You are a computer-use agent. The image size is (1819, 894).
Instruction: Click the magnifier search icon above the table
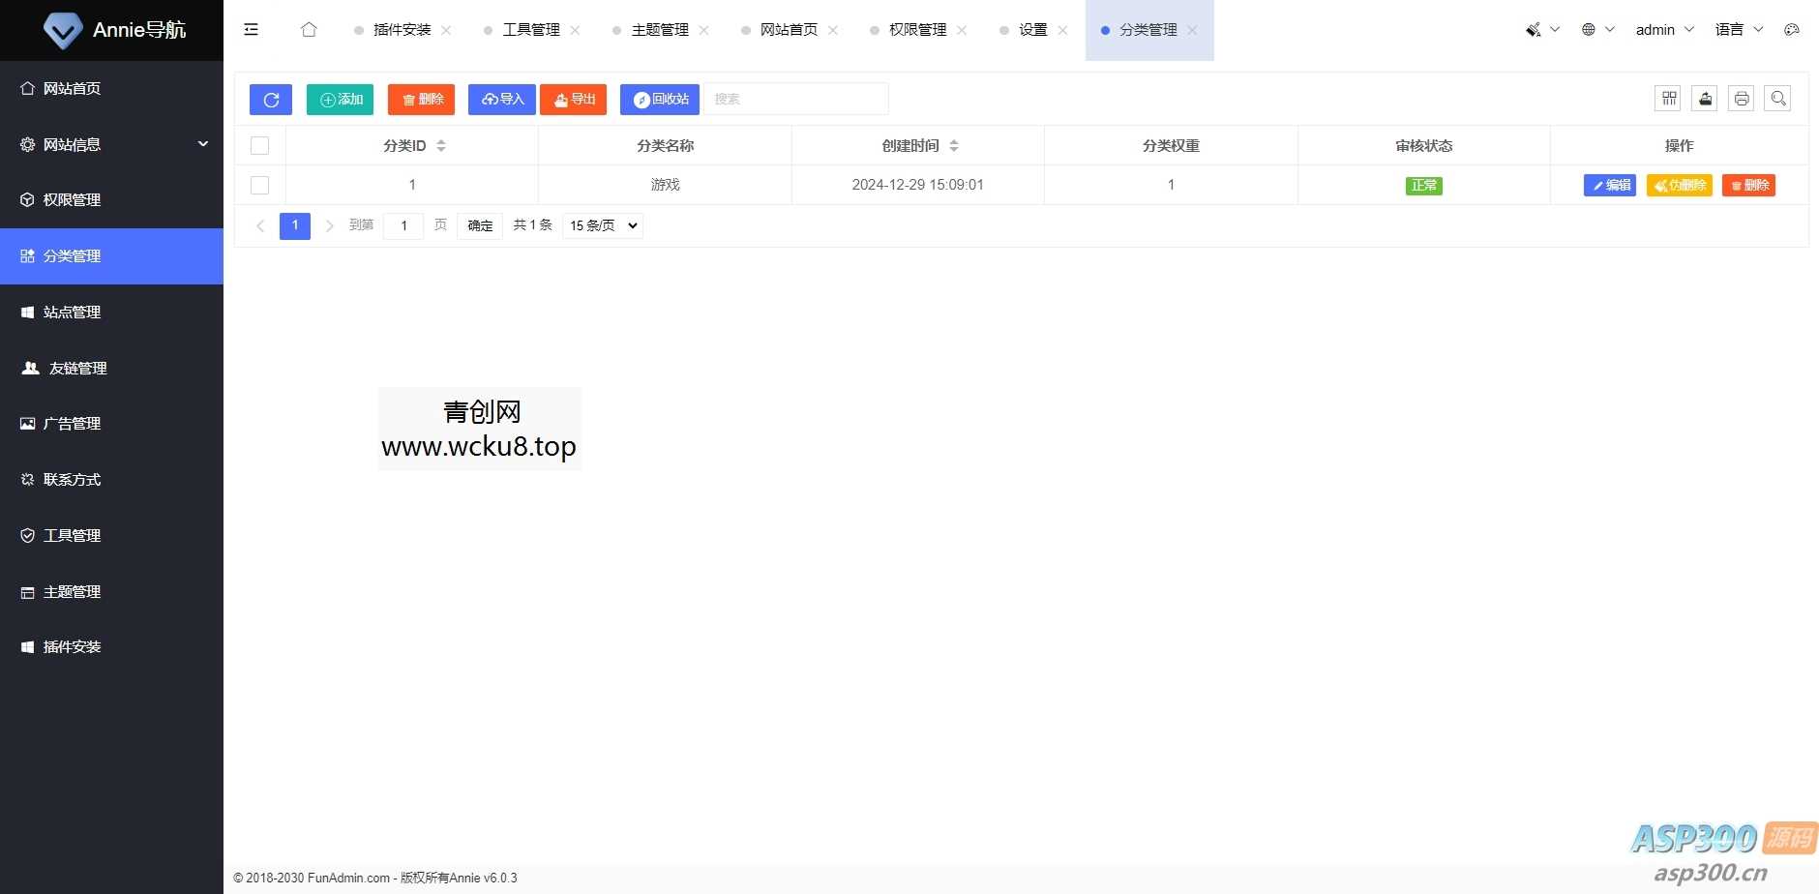pos(1778,98)
